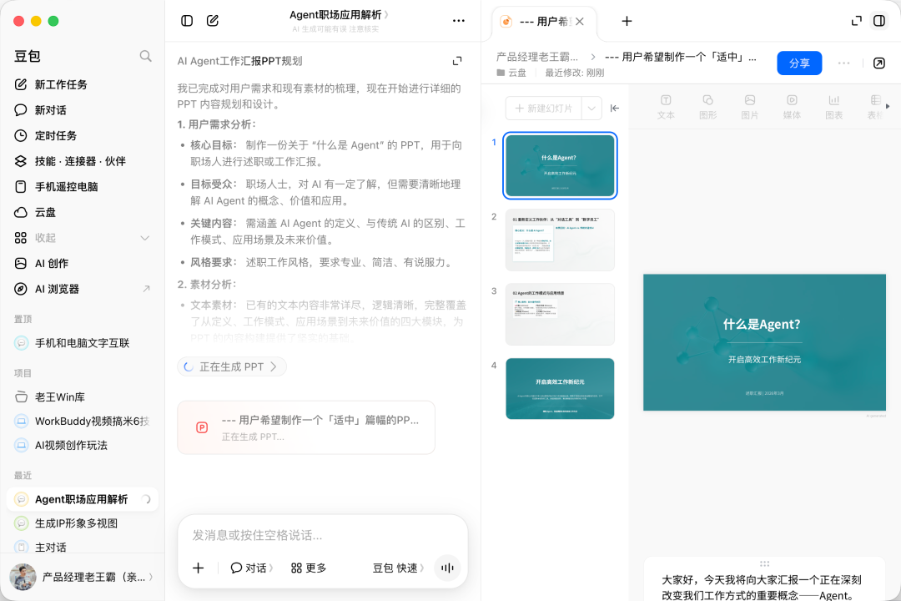Viewport: 901px width, 601px height.
Task: Open AI 浏览器 in sidebar
Action: (82, 289)
